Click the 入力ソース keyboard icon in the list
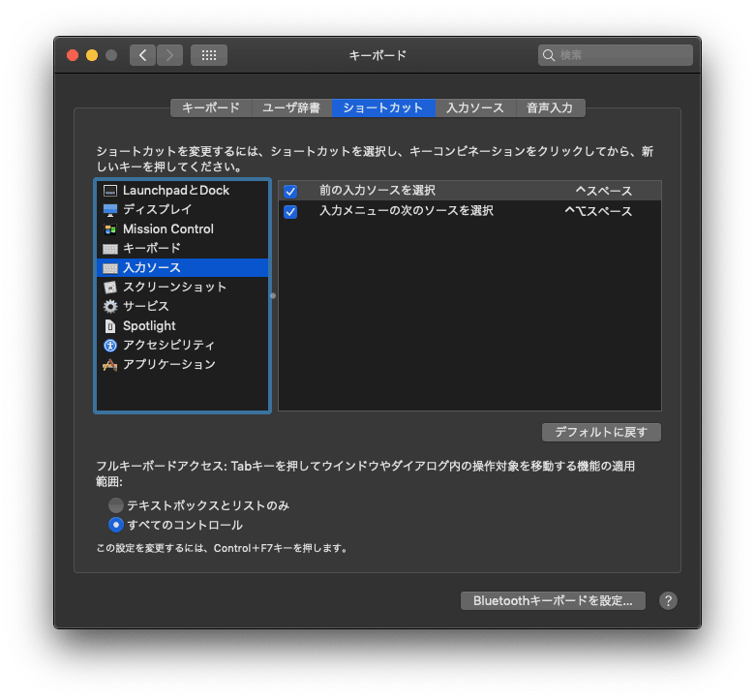Viewport: 755px width, 700px height. click(x=109, y=268)
